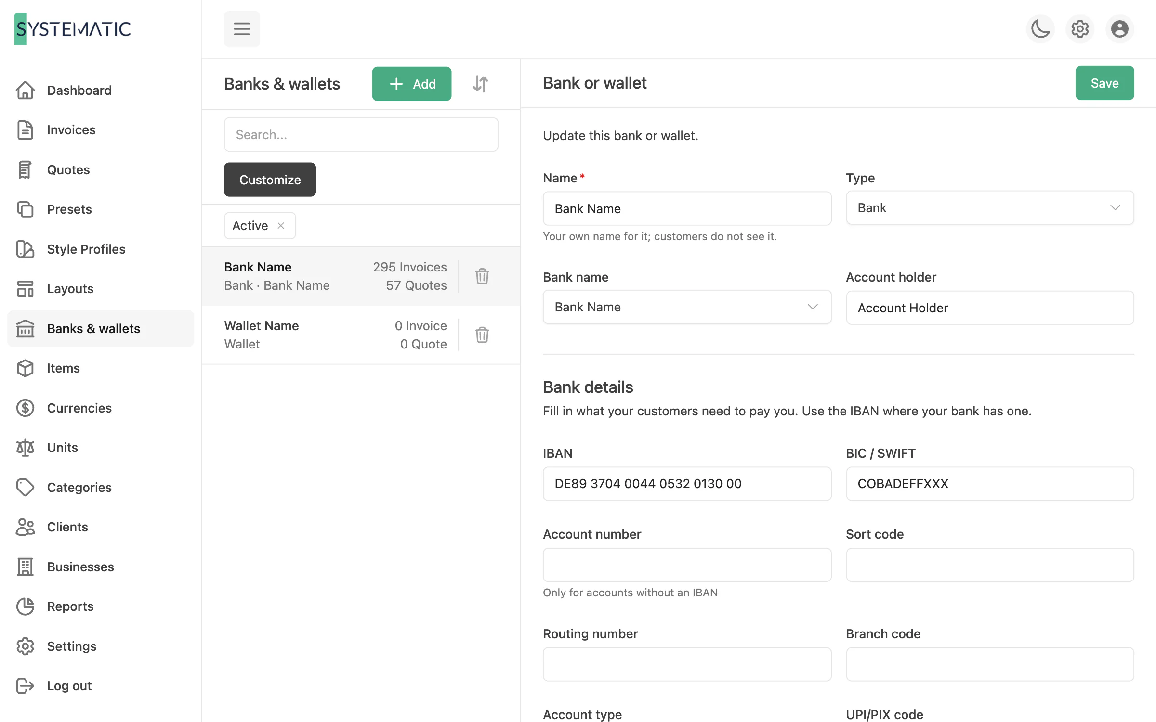This screenshot has width=1156, height=722.
Task: Open the user account avatar icon
Action: click(x=1119, y=29)
